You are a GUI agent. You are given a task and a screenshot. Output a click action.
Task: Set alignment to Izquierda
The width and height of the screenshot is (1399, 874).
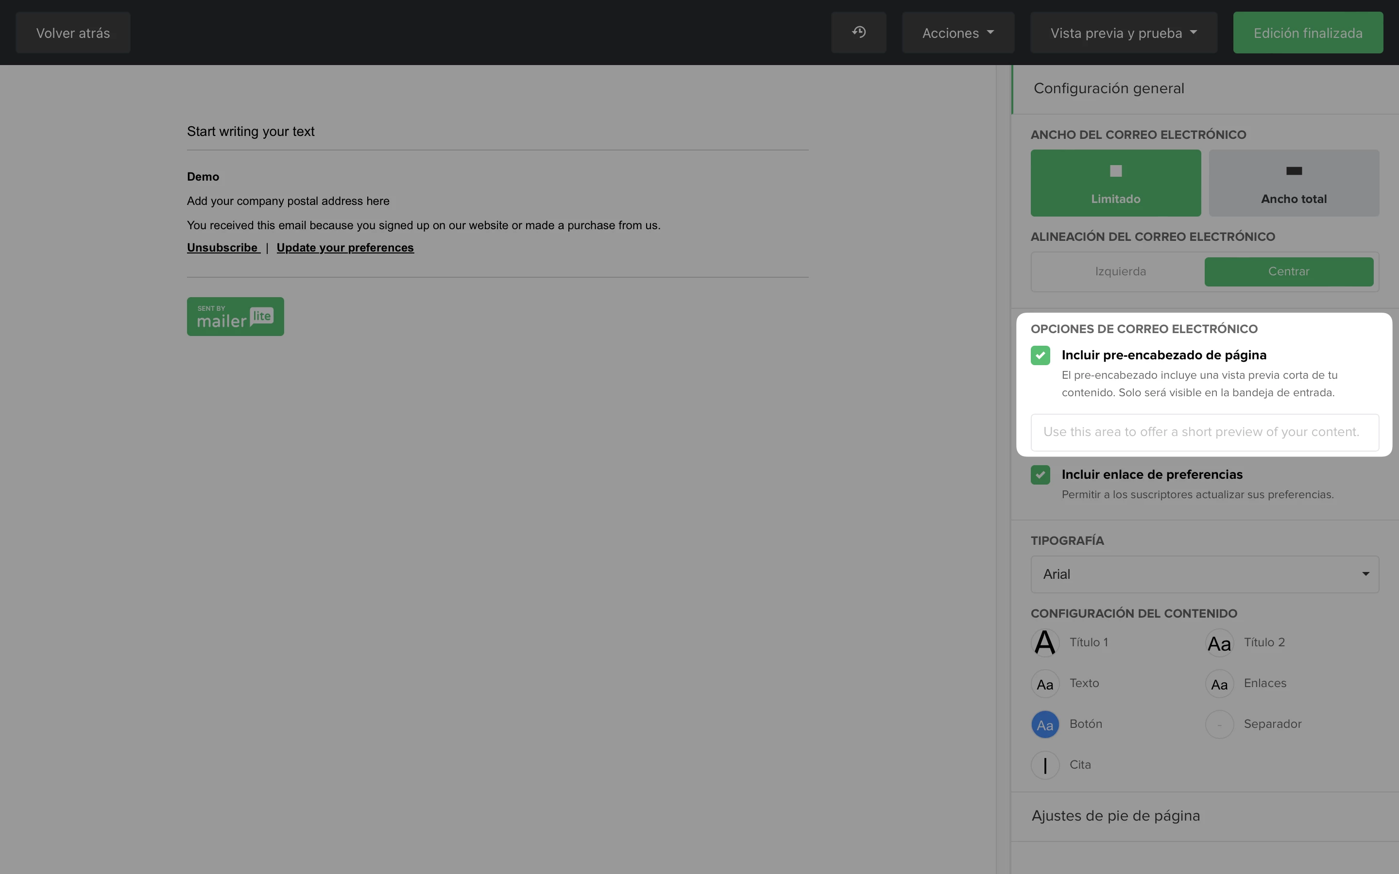[x=1120, y=272]
